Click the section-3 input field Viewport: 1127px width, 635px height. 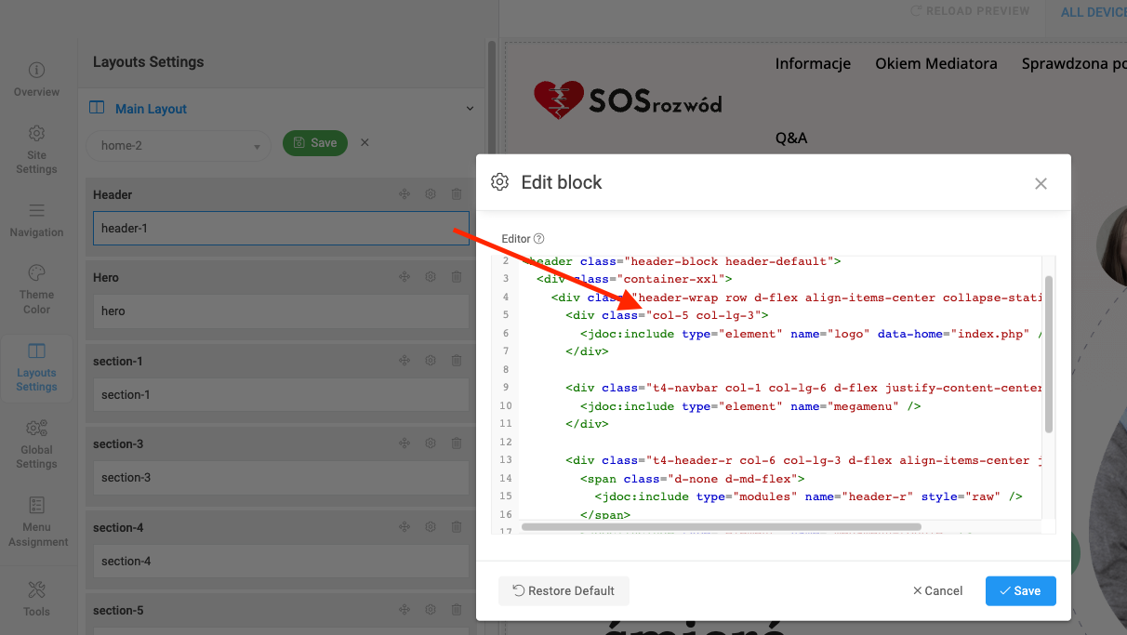[281, 478]
